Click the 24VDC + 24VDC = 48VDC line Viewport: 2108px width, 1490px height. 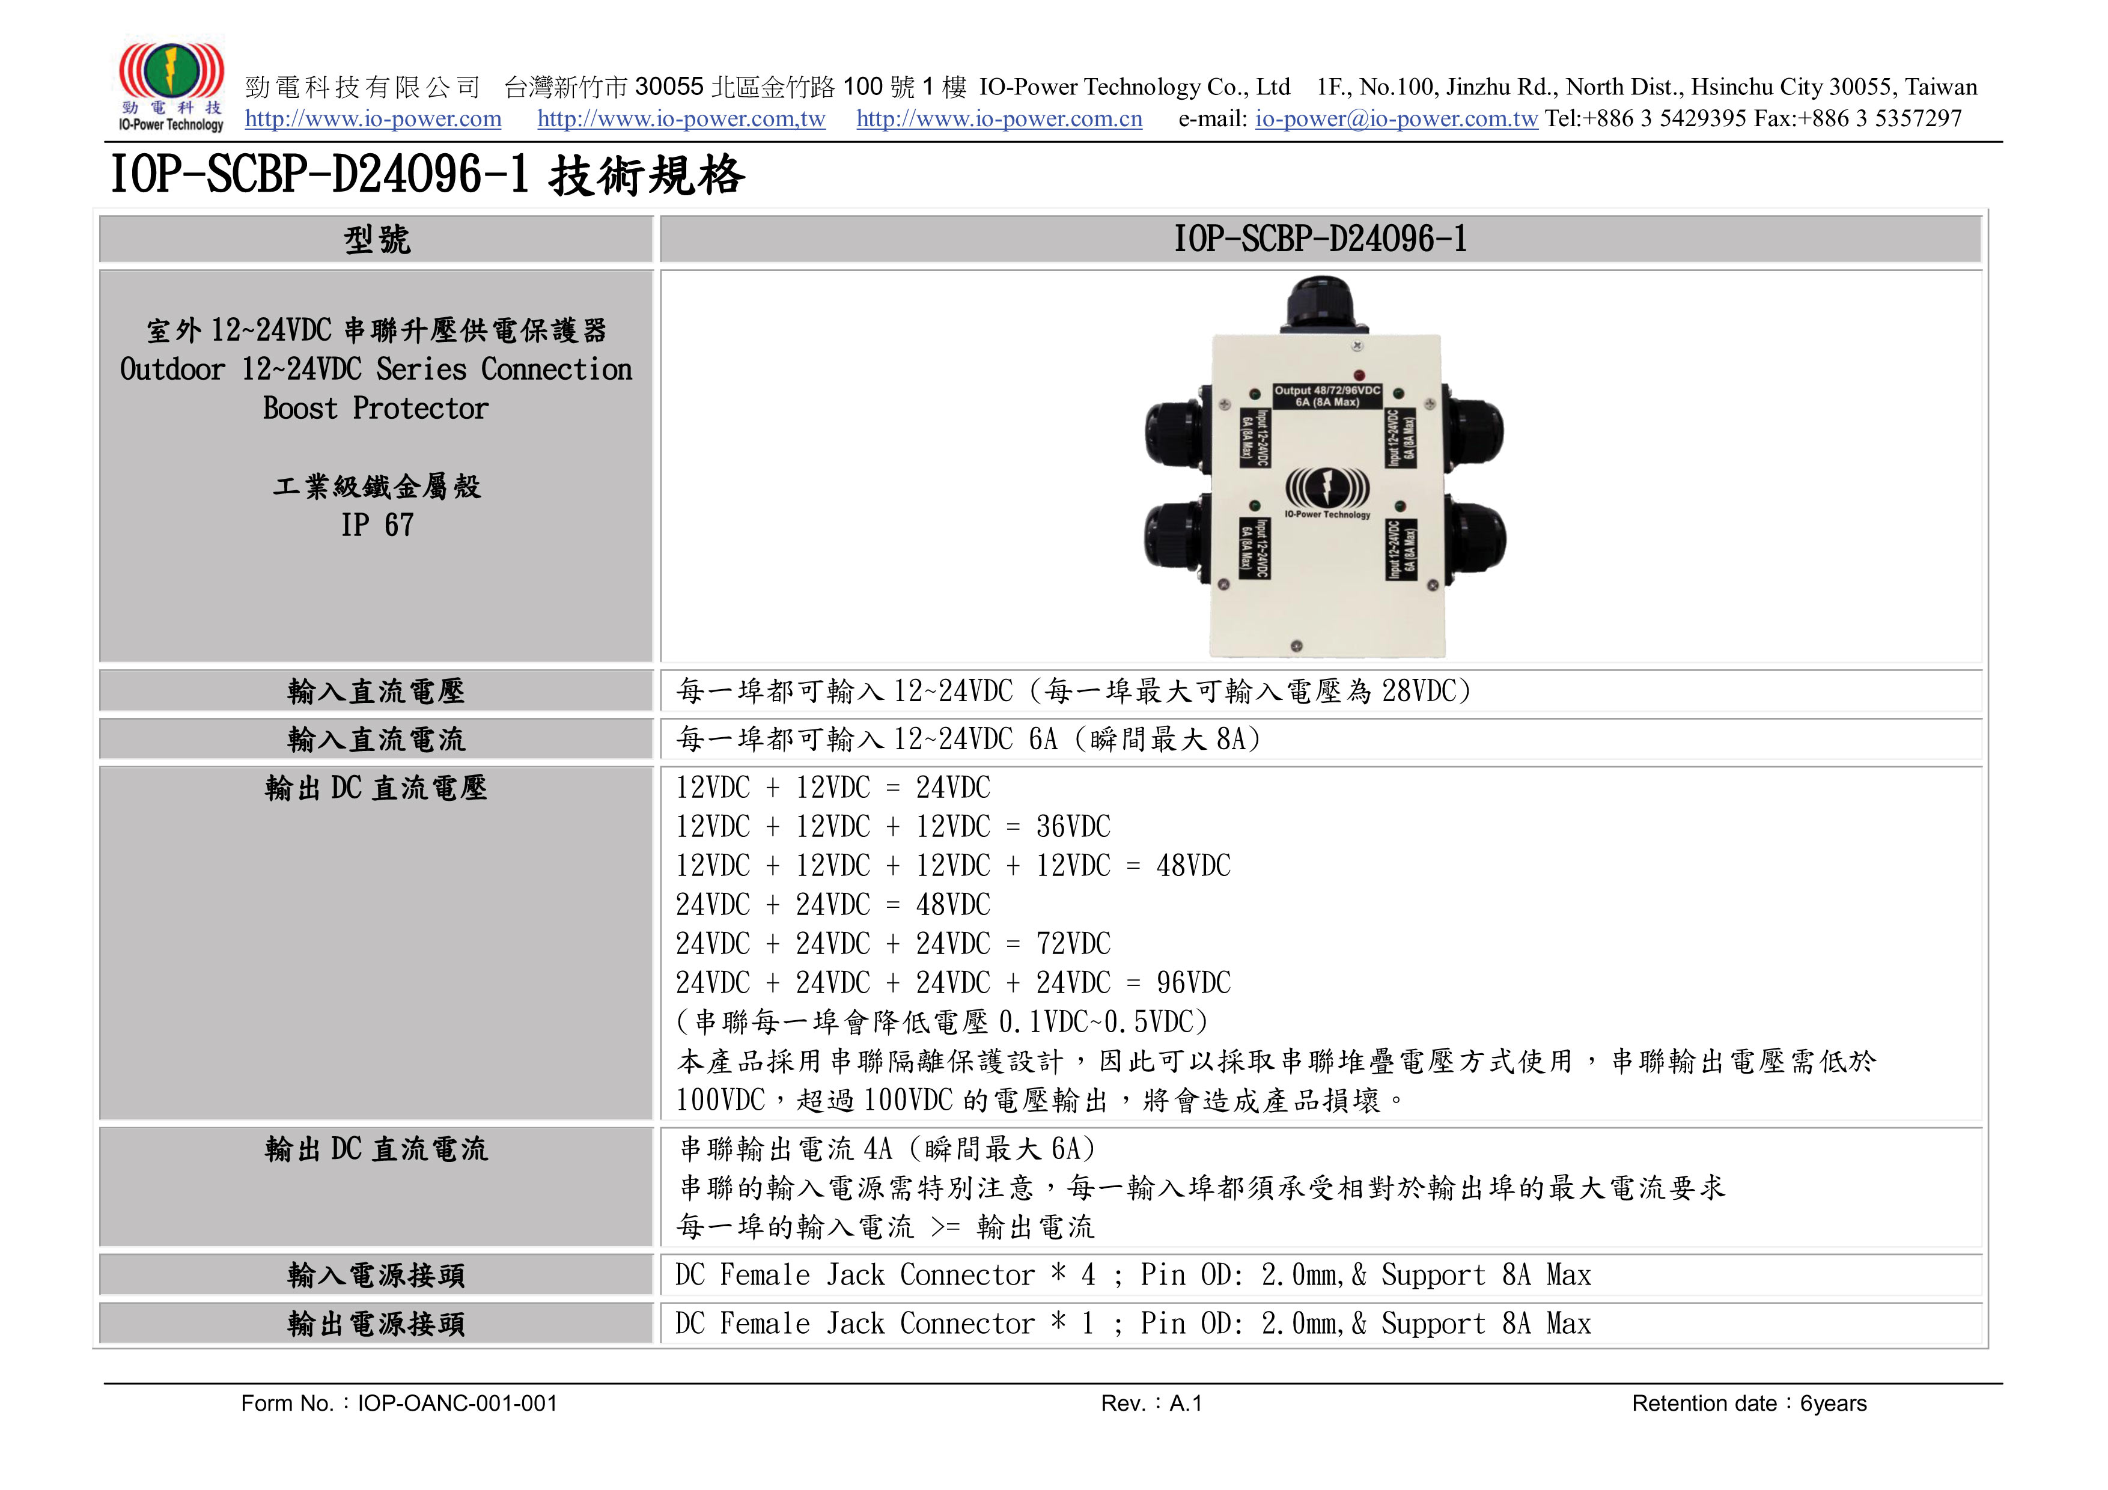tap(833, 905)
